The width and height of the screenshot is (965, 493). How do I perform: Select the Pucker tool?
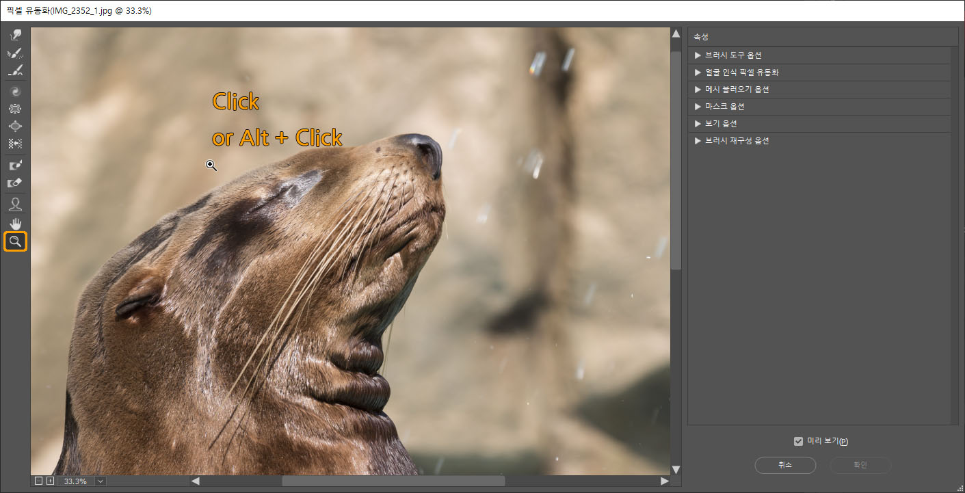[x=15, y=109]
